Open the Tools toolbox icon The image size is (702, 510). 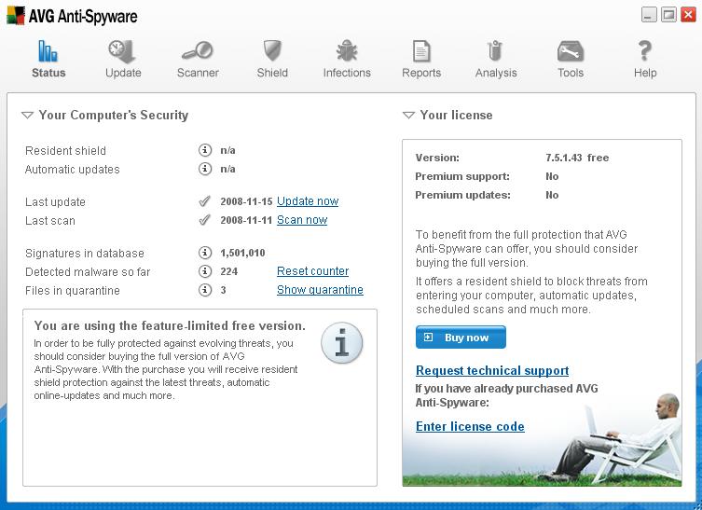[571, 51]
